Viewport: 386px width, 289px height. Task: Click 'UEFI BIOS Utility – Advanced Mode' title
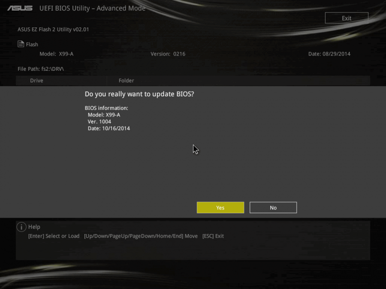tap(92, 8)
